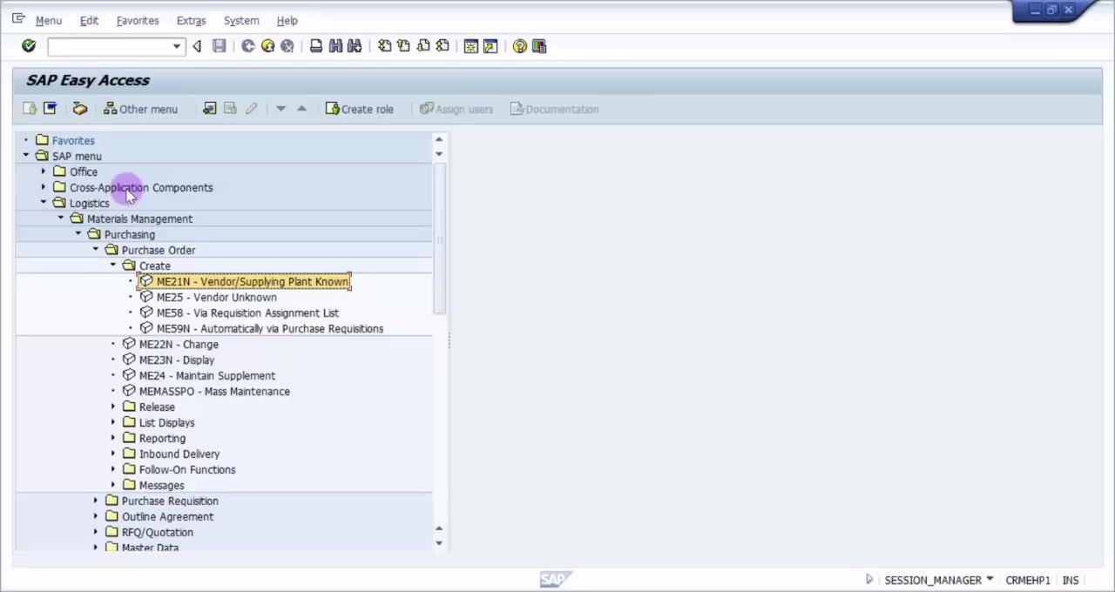
Task: Click the Create New Session icon
Action: click(x=471, y=46)
